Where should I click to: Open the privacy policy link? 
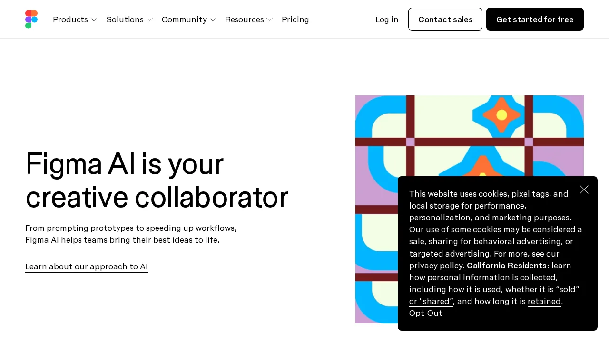[436, 266]
